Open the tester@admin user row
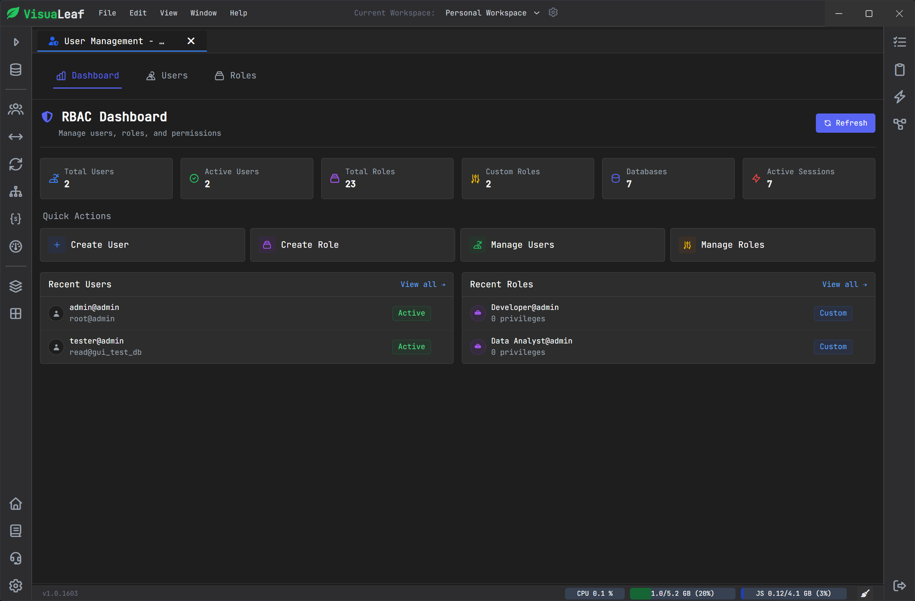The image size is (915, 601). (x=247, y=347)
